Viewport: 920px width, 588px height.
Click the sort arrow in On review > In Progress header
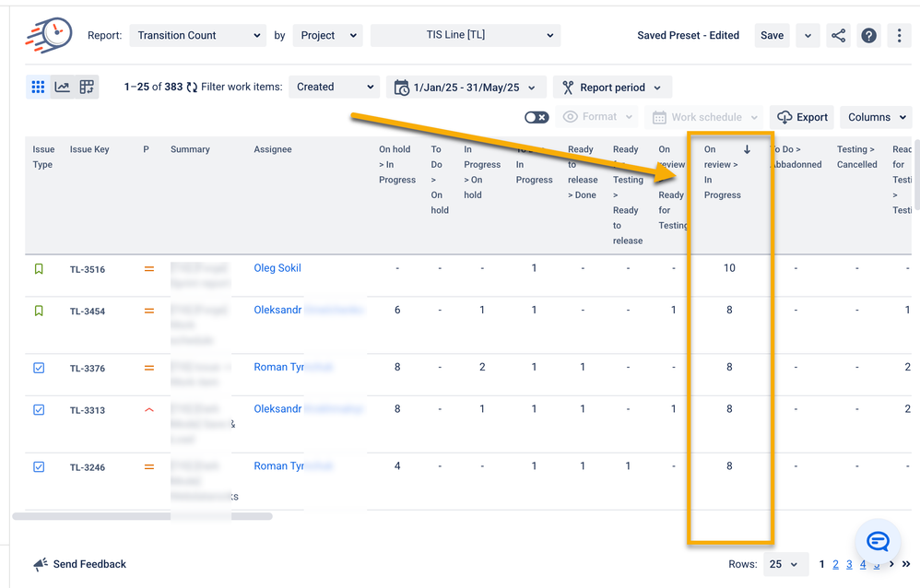(x=747, y=149)
